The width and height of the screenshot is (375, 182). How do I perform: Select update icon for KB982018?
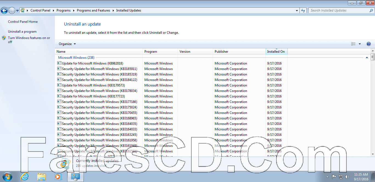pyautogui.click(x=59, y=63)
